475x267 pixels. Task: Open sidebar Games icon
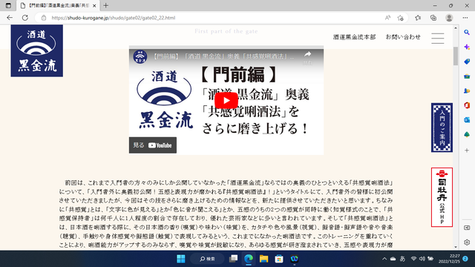point(467,90)
